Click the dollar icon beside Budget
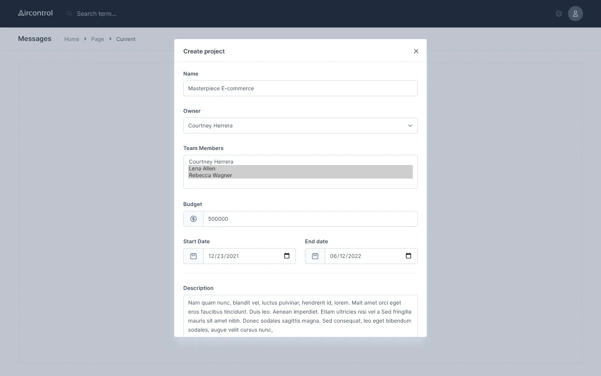601x376 pixels. [x=193, y=219]
